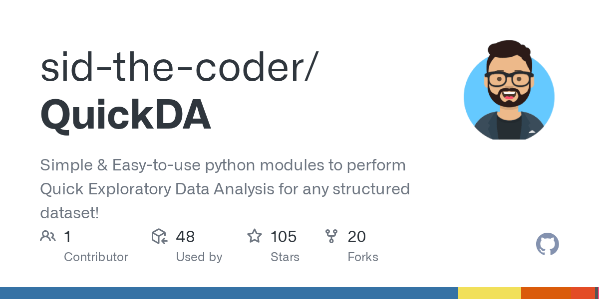
Task: Open the QuickDA repository title
Action: (x=125, y=115)
